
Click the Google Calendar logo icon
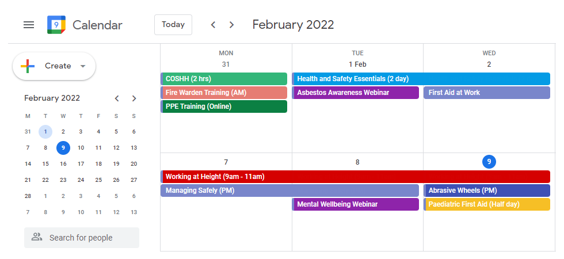pos(56,25)
